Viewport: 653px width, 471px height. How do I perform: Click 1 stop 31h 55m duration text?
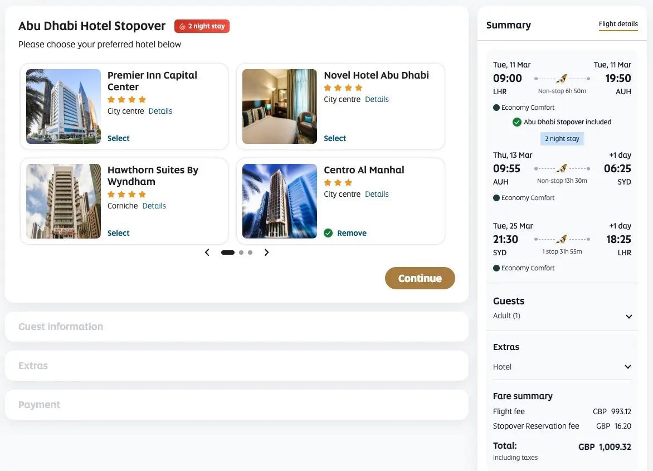point(562,251)
